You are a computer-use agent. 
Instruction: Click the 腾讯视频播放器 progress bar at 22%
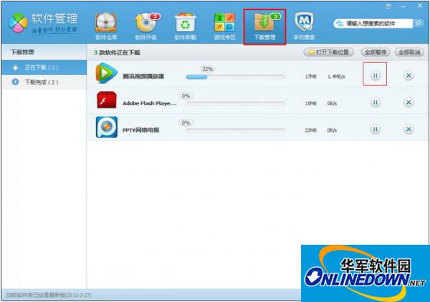235,77
